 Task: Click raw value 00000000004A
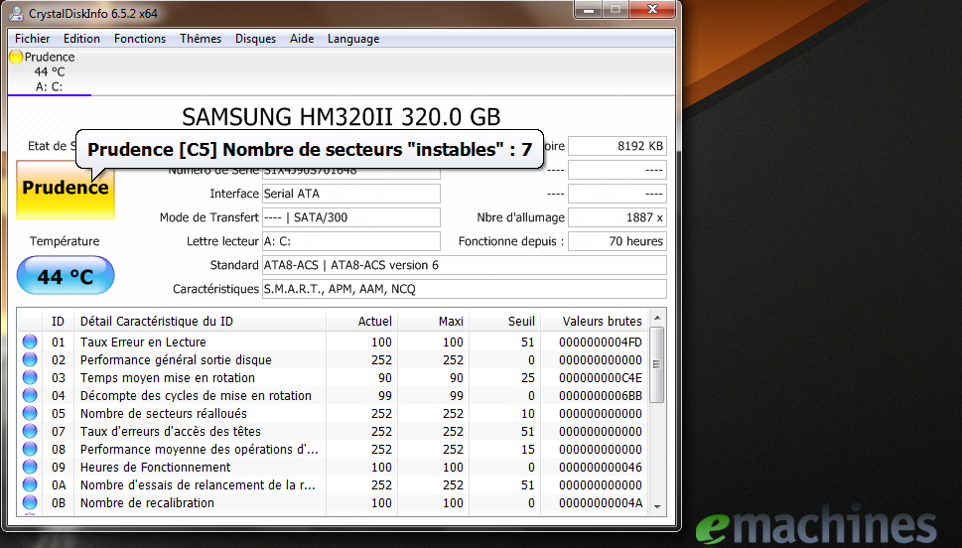pos(601,502)
